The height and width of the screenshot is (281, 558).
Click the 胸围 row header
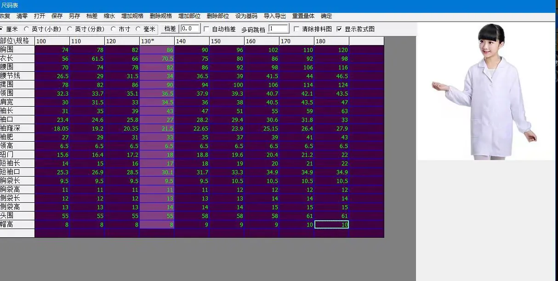[x=17, y=50]
